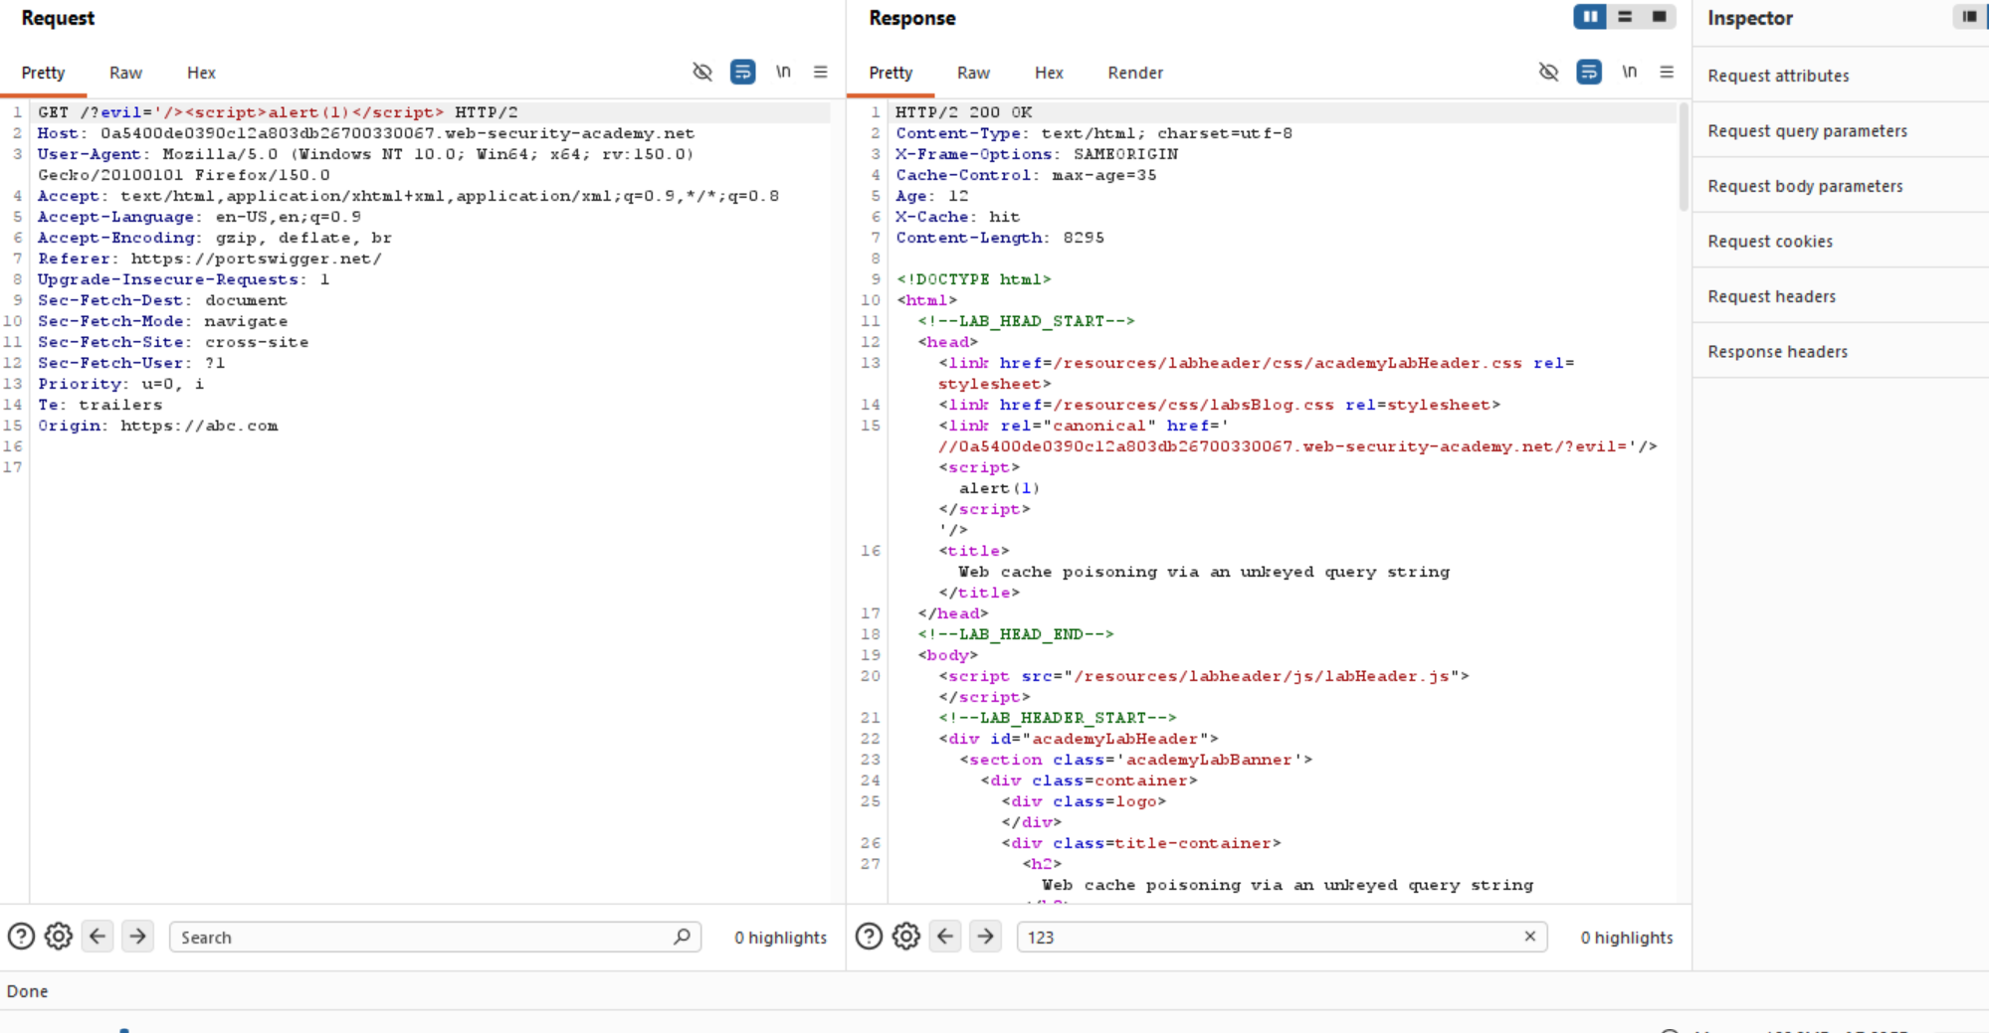The width and height of the screenshot is (1989, 1033).
Task: Click the Request highlights count label
Action: click(781, 938)
